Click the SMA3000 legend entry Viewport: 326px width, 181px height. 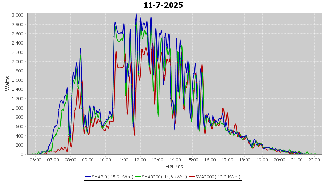coord(214,177)
